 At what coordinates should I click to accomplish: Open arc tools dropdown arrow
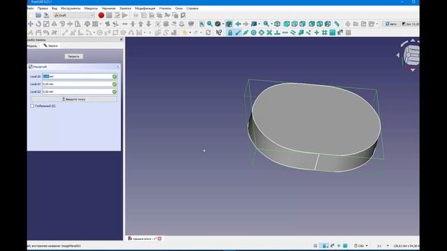tap(94, 33)
